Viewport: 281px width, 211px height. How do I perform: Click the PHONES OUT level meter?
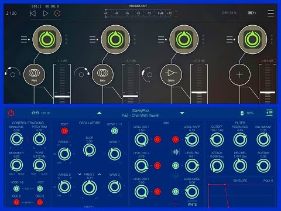139,13
